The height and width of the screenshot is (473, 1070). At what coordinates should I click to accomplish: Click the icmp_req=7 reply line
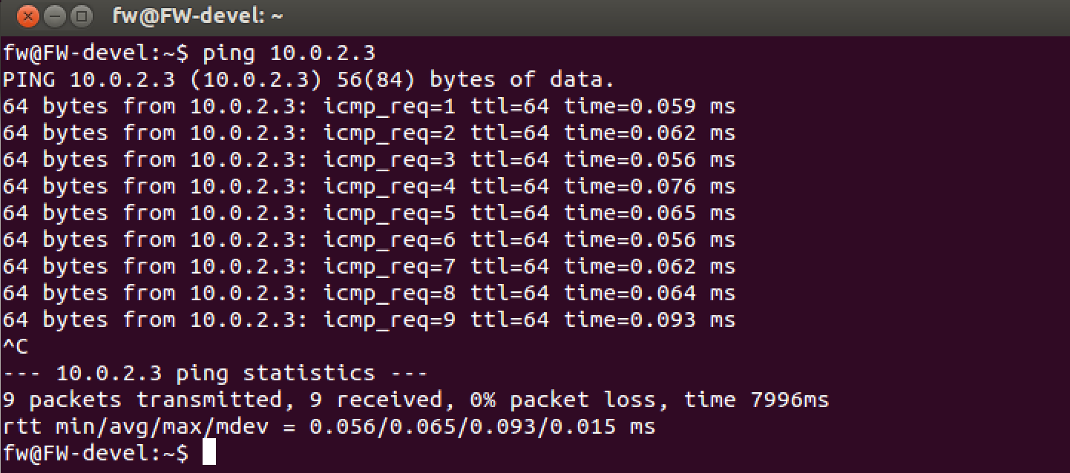pos(368,267)
